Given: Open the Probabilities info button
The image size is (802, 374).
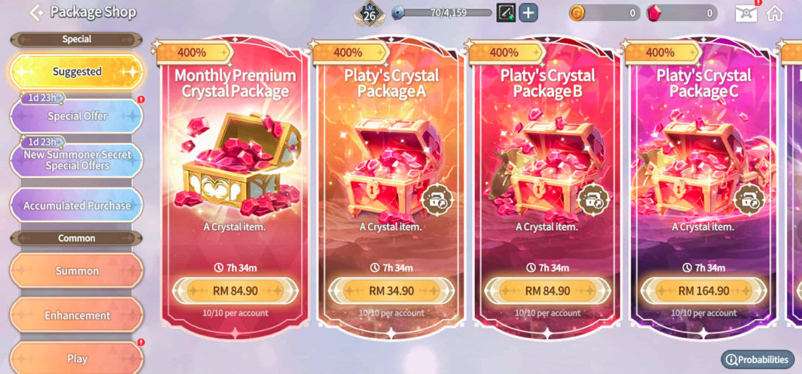Looking at the screenshot, I should point(758,360).
